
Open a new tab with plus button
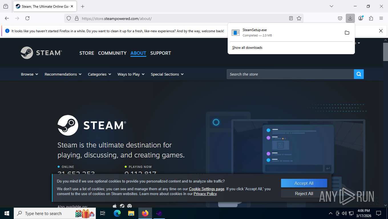[x=83, y=6]
